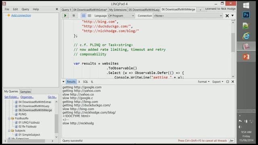The image size is (258, 145).
Task: Open the Connection dropdown showing None
Action: click(x=188, y=16)
